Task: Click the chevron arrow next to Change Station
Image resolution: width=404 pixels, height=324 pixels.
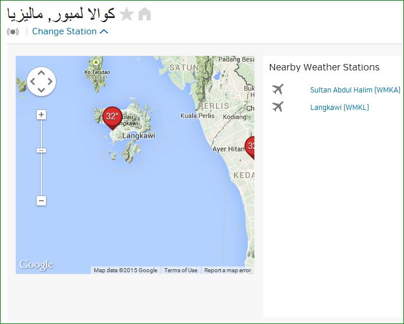Action: (104, 31)
